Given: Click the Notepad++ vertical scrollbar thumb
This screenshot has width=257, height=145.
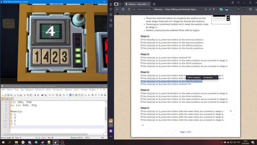Looking at the screenshot, I should pyautogui.click(x=106, y=114).
